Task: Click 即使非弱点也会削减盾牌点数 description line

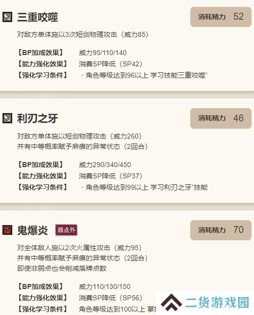Action: click(62, 268)
